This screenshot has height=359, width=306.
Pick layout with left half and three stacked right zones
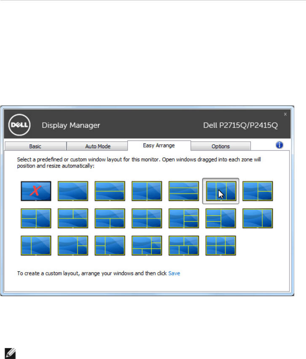[184, 218]
